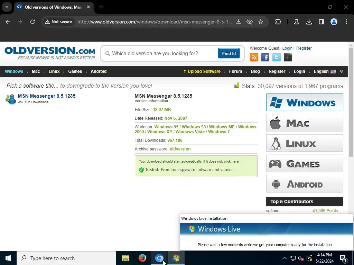Click the Twitter icon
The height and width of the screenshot is (265, 354).
pos(277,58)
